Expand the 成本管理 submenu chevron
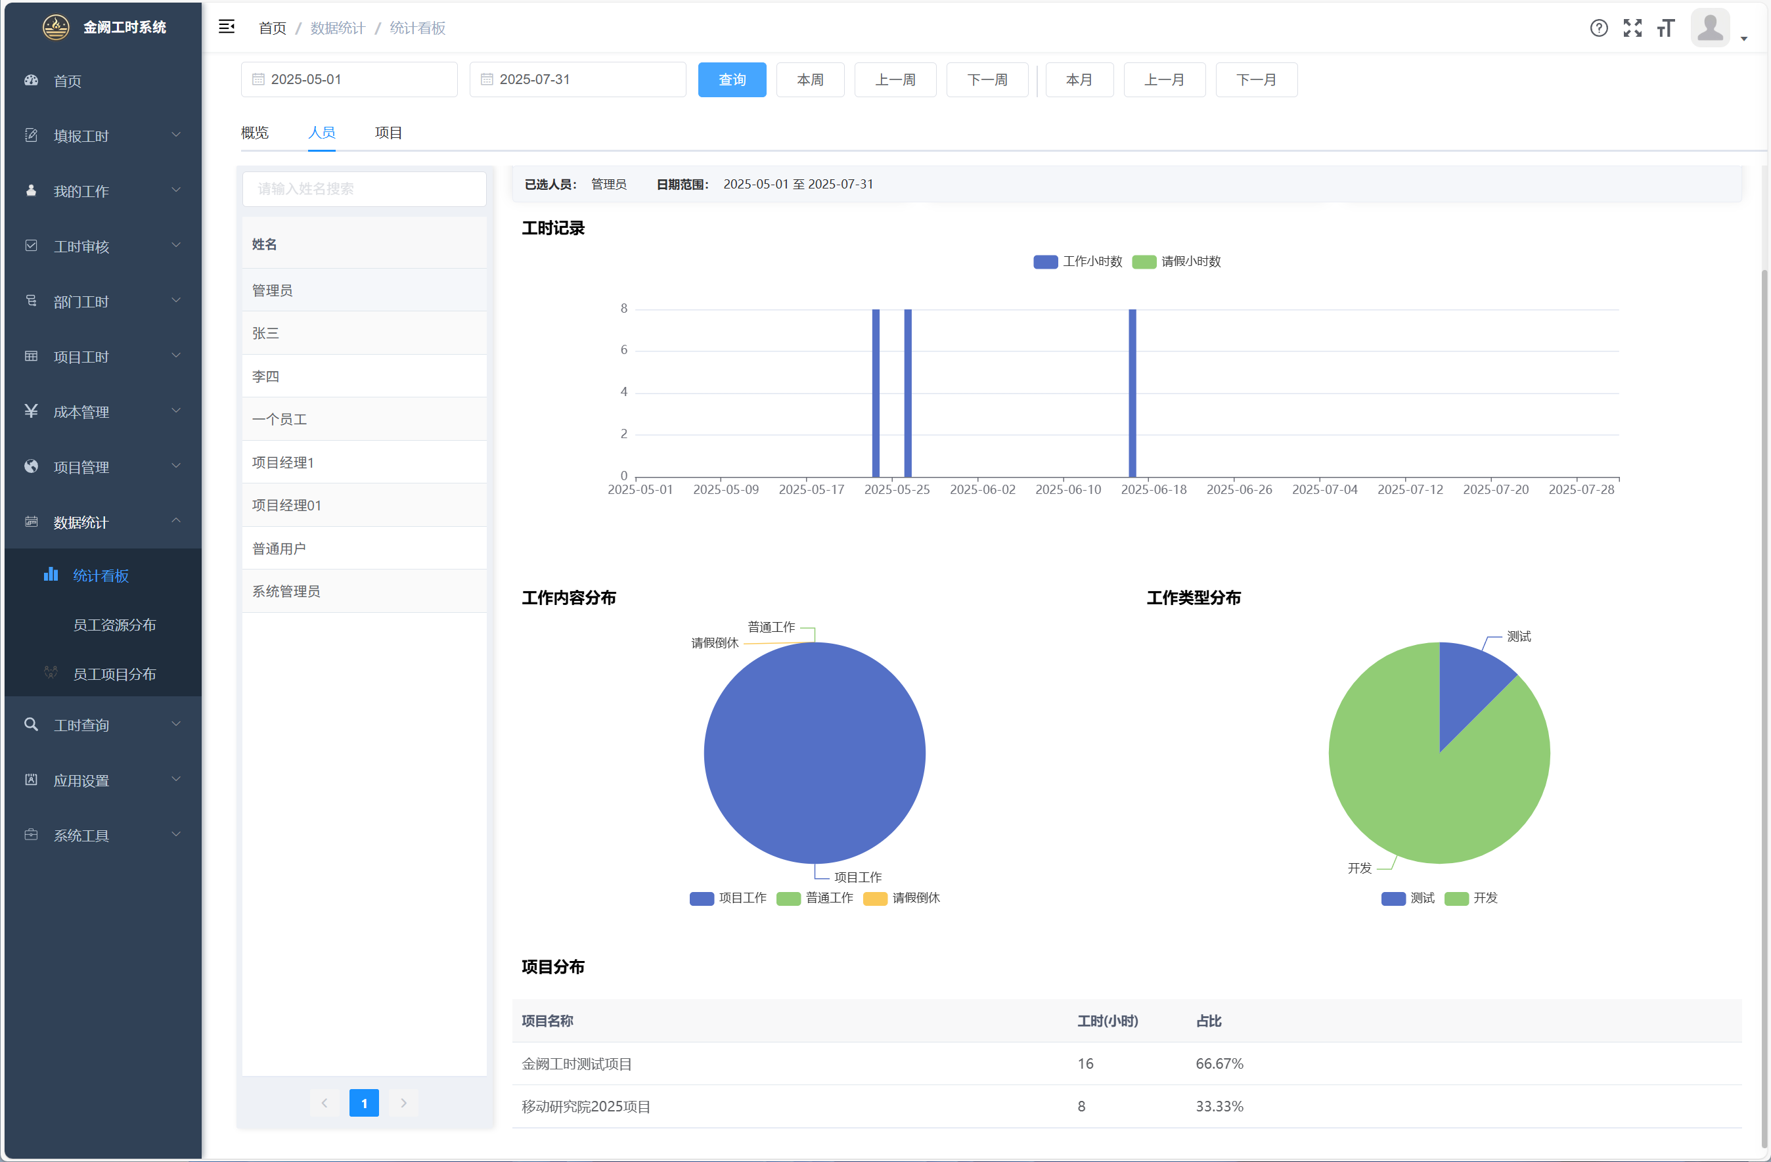This screenshot has height=1162, width=1771. click(x=175, y=411)
